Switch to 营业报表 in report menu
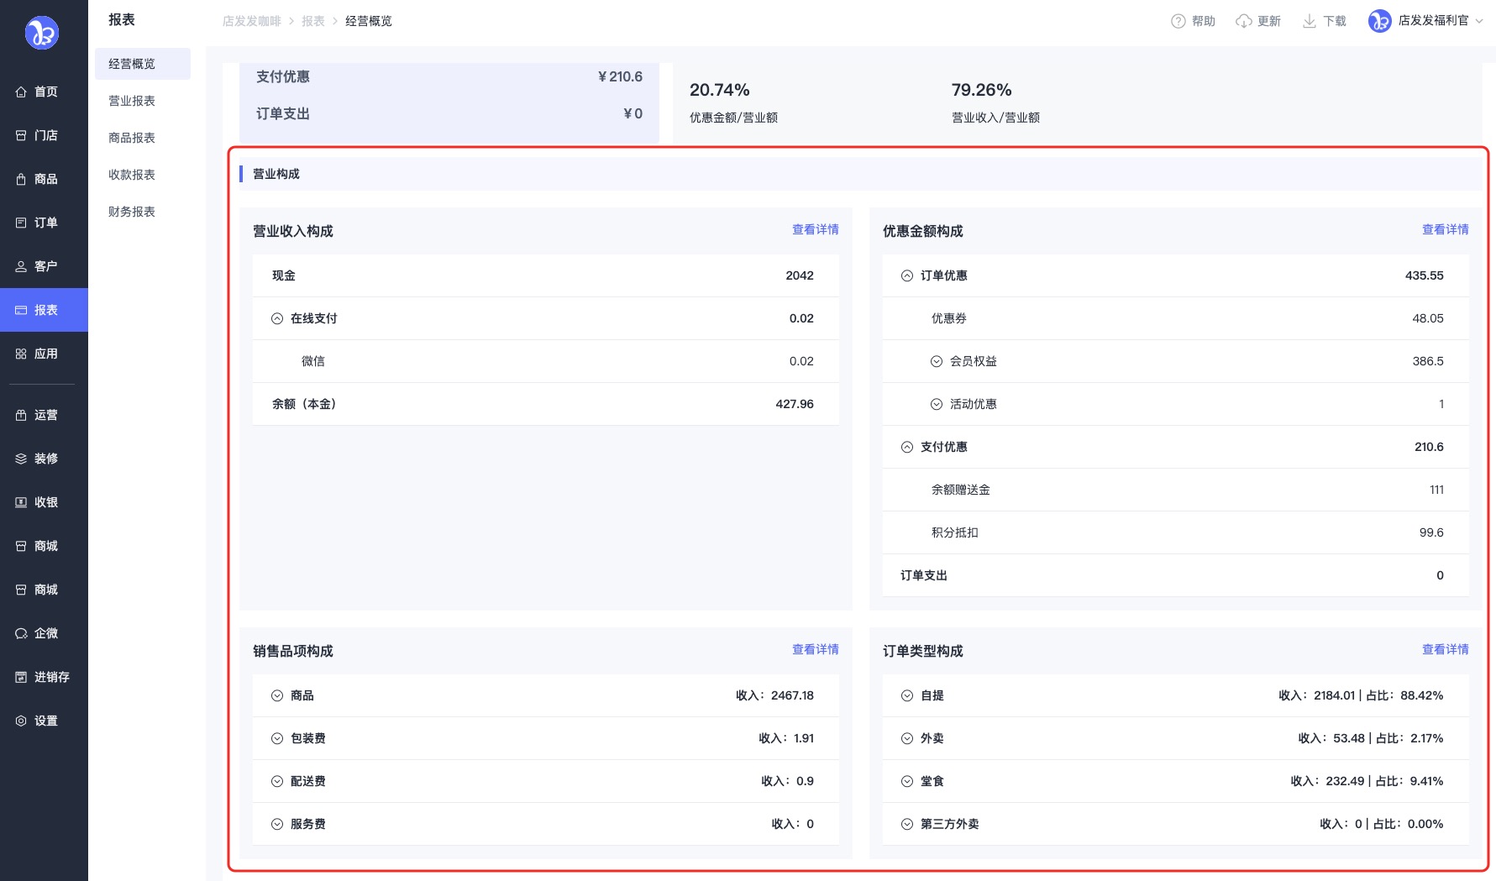The height and width of the screenshot is (881, 1496). coord(132,101)
